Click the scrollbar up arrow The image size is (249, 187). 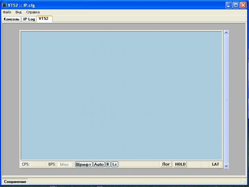pos(226,32)
